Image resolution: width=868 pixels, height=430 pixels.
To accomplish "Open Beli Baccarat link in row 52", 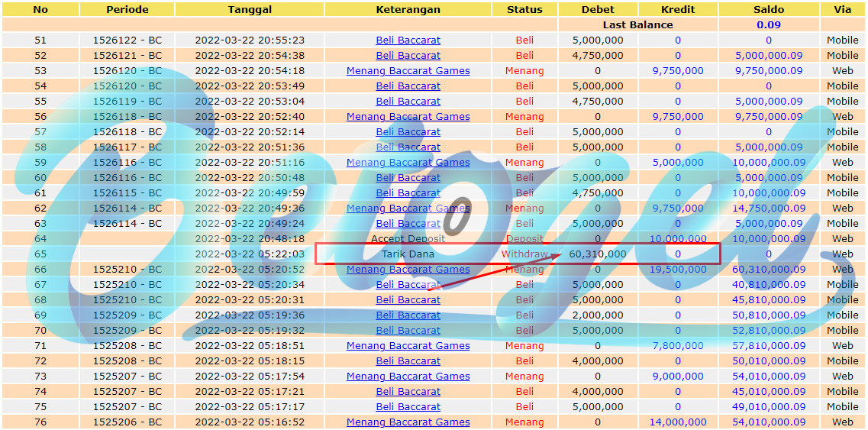I will (x=408, y=56).
